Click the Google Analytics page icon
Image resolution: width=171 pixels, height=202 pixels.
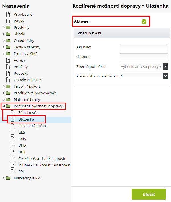pyautogui.click(x=8, y=80)
